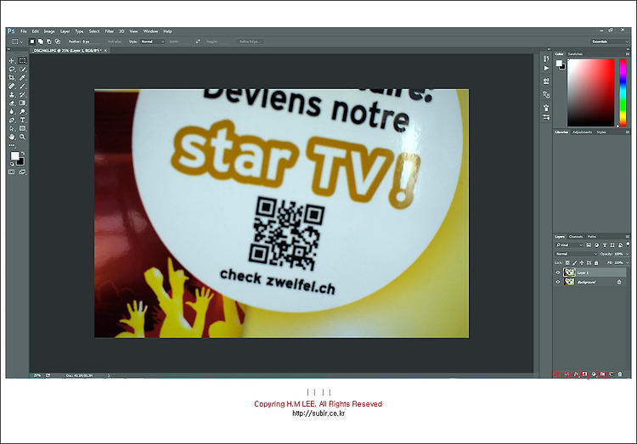
Task: Select the Lasso tool
Action: coord(12,69)
